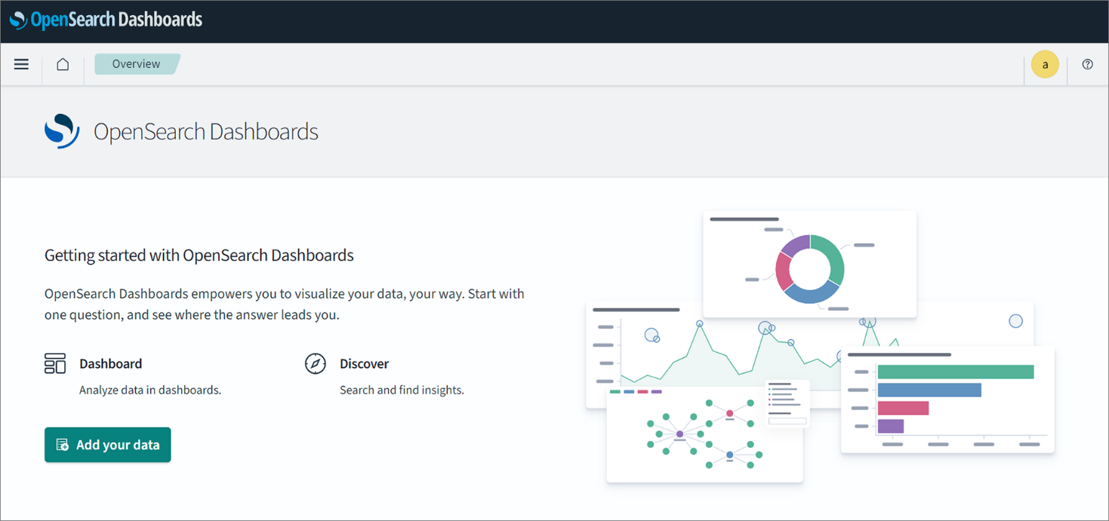Go to the Home icon

tap(63, 64)
